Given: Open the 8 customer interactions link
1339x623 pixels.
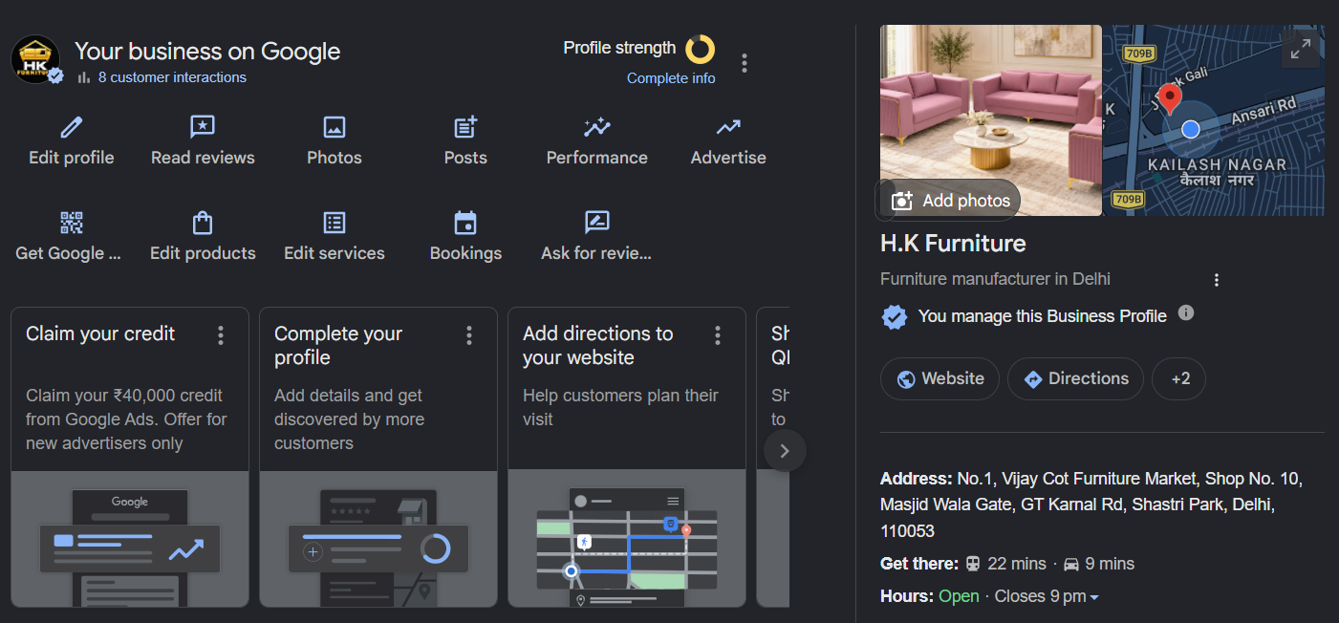Looking at the screenshot, I should (172, 77).
